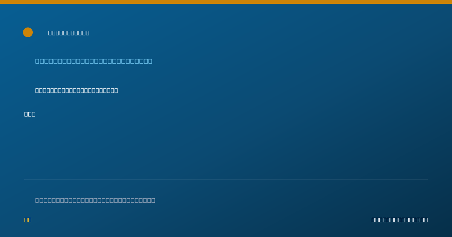Select the white heading text beside the orange circle
Viewport: 452px width, 237px height.
click(69, 33)
